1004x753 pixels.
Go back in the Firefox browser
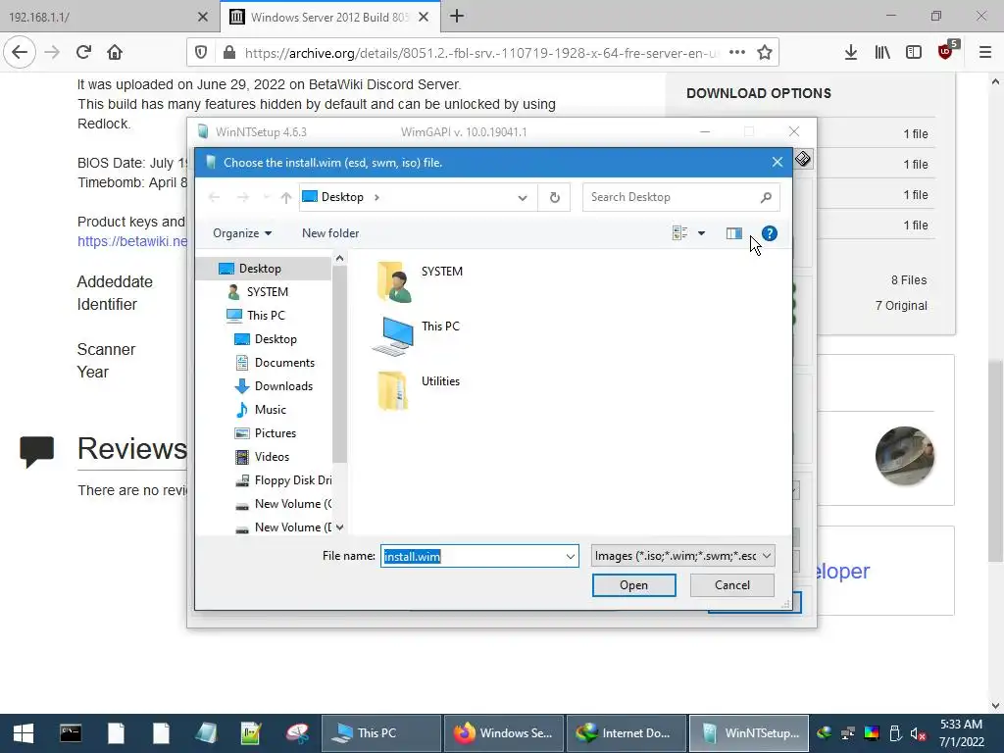pos(20,53)
